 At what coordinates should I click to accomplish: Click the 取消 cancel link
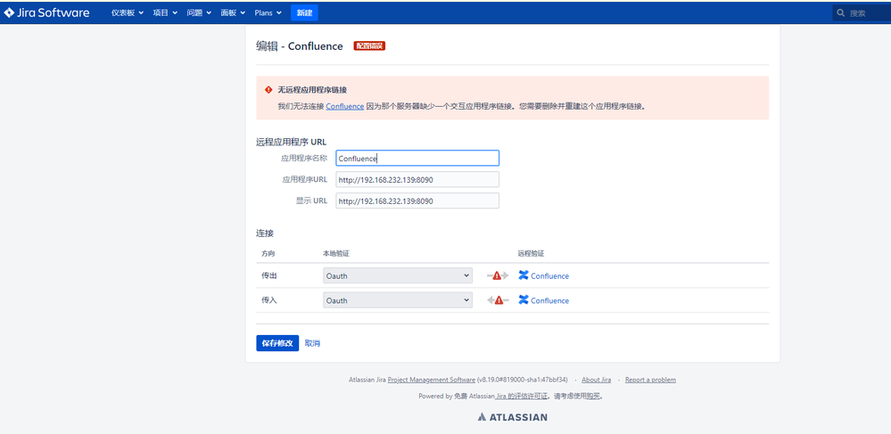pos(312,343)
